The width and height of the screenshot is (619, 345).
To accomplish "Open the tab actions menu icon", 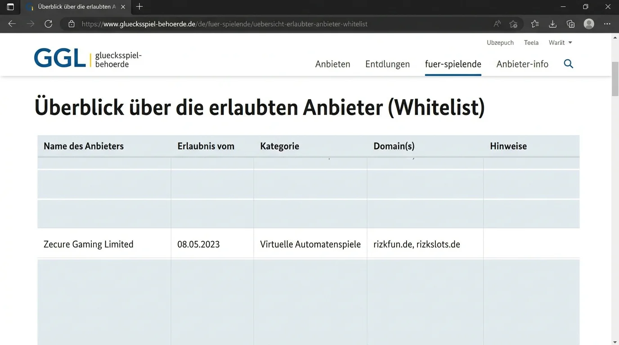I will click(x=10, y=7).
